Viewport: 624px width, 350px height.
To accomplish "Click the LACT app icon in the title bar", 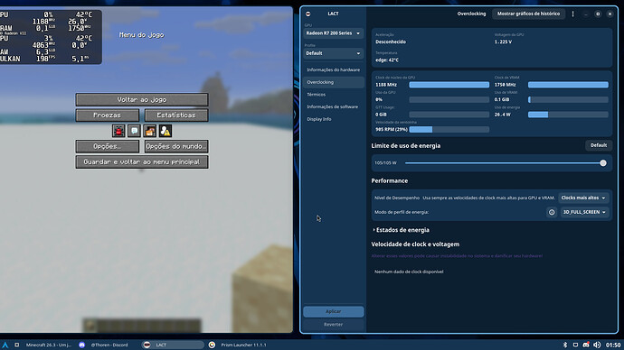I will (x=308, y=14).
